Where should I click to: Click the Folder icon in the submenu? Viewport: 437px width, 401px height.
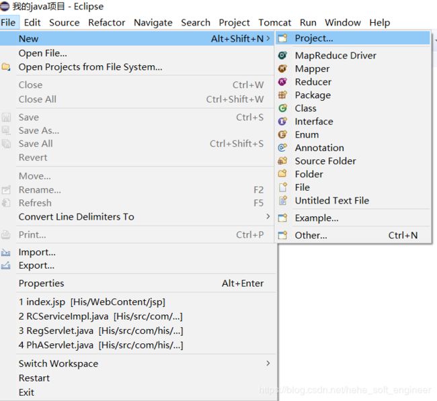pyautogui.click(x=282, y=174)
